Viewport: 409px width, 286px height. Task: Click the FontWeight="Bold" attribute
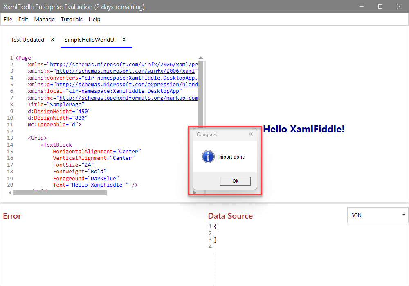point(80,171)
